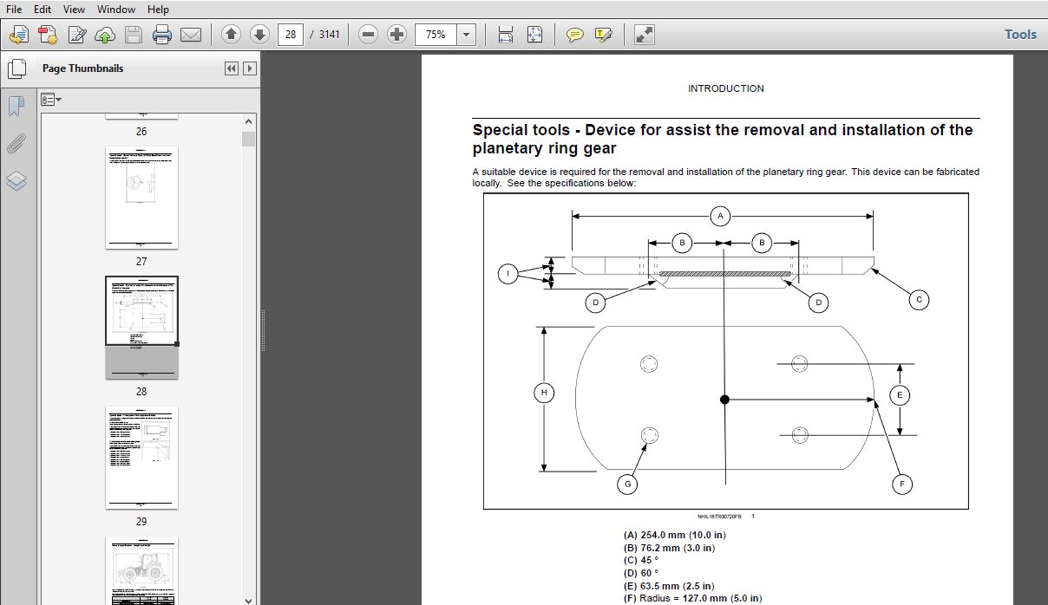Click the "Special tools - Device" heading
This screenshot has width=1048, height=605.
(x=722, y=139)
